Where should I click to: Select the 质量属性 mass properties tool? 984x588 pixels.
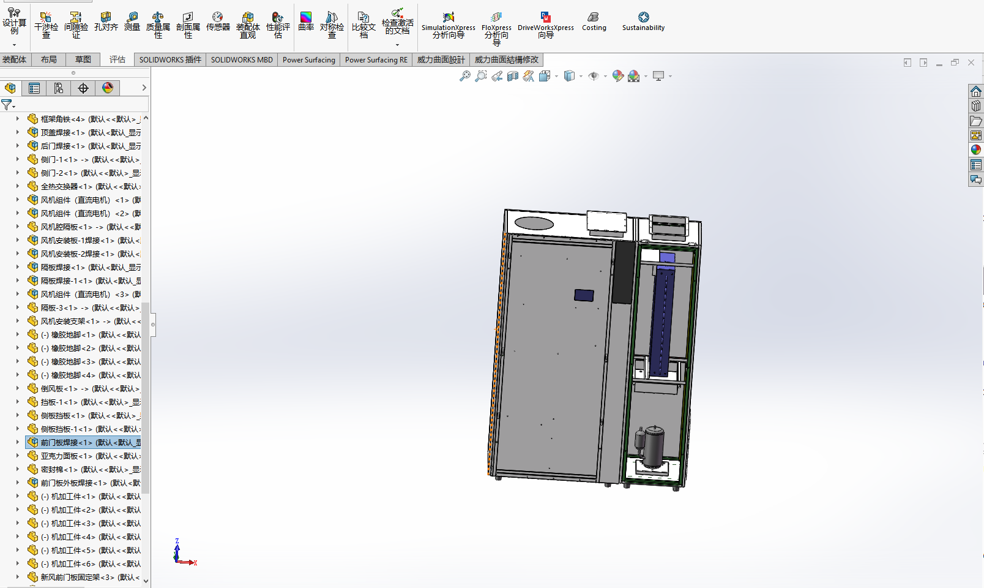(157, 23)
